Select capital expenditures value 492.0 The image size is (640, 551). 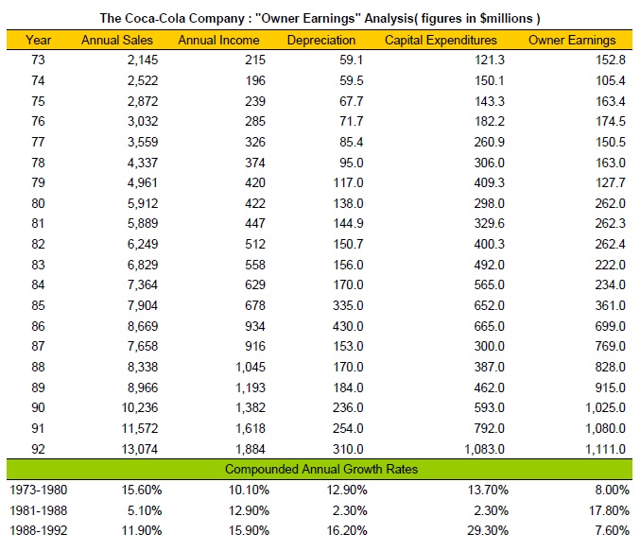[490, 265]
